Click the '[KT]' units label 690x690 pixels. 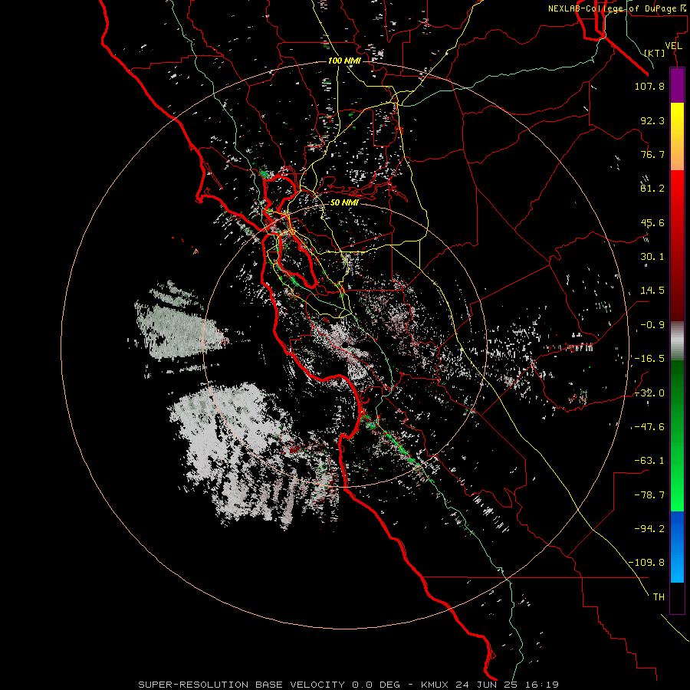click(x=655, y=53)
